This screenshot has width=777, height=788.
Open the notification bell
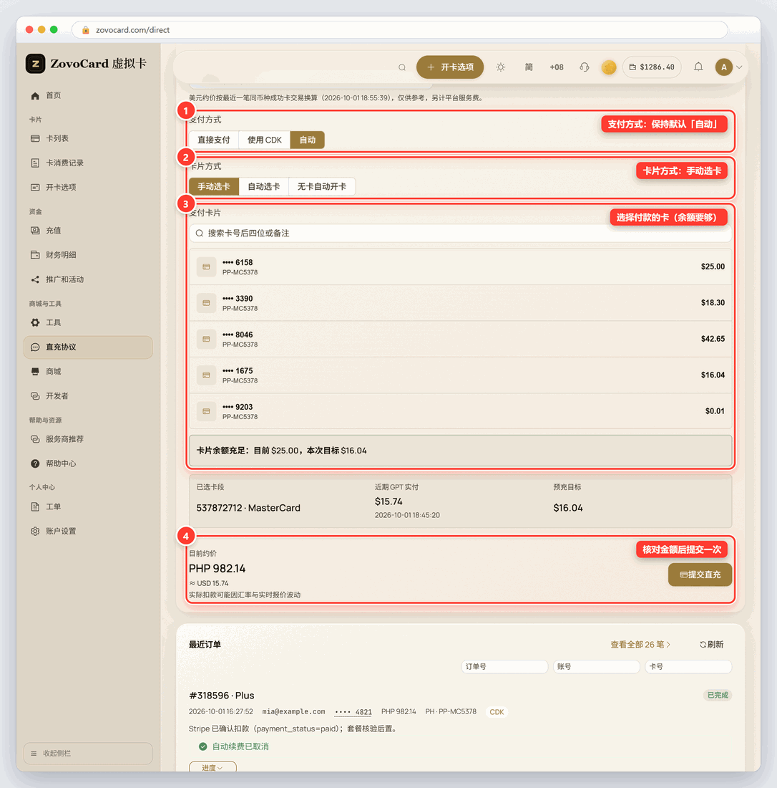point(698,67)
